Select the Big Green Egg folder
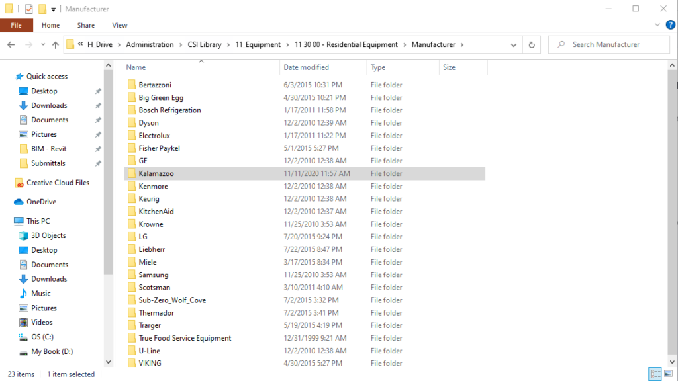Viewport: 678px width, 381px height. pos(161,98)
